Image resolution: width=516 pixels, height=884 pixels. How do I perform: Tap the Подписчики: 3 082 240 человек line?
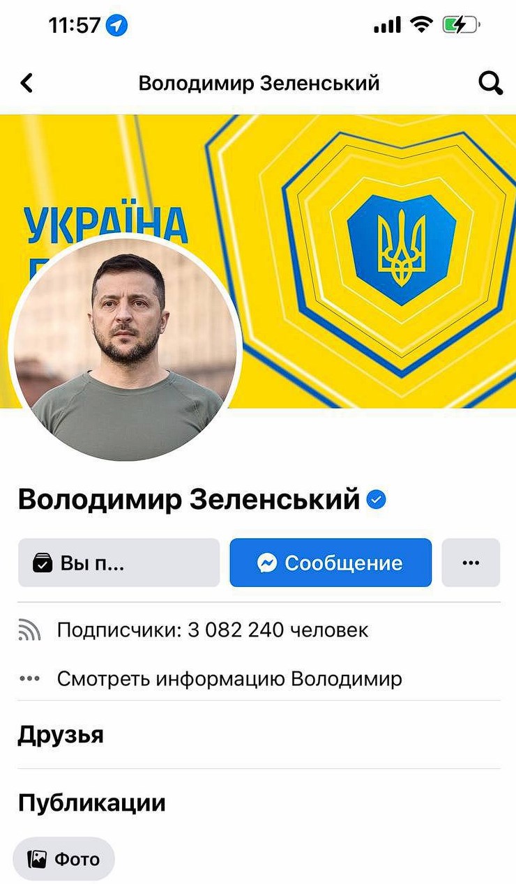[213, 631]
